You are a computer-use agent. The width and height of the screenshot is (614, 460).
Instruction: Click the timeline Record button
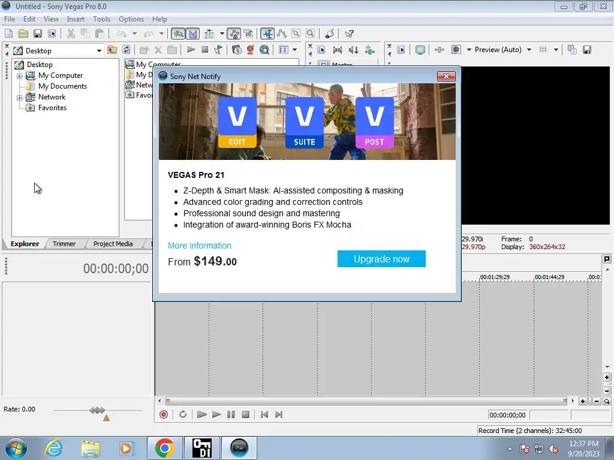coord(164,414)
